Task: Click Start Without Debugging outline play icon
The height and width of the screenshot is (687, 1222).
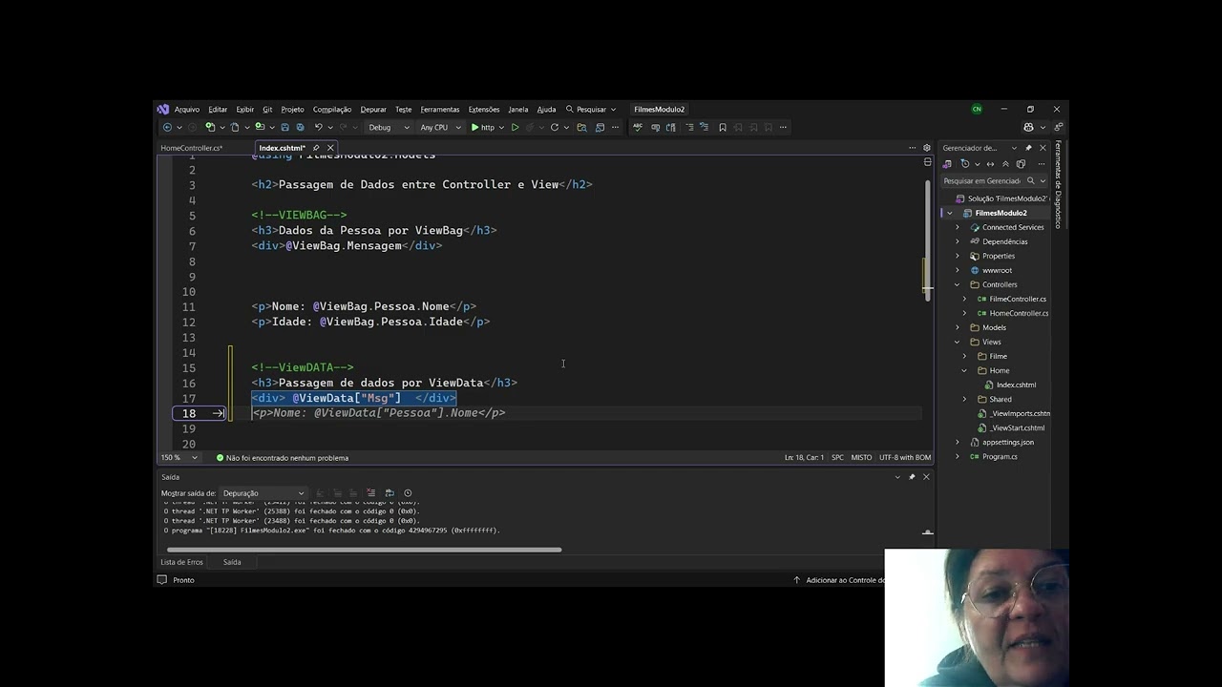Action: tap(515, 127)
